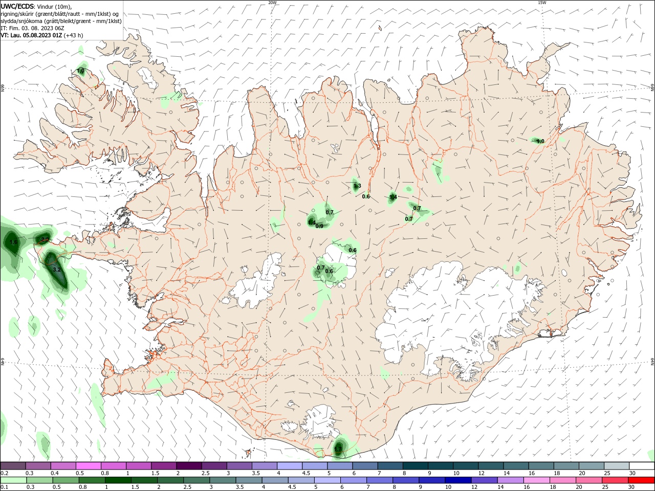Select bright pink swatch between 0.5 and 0.8
655x491 pixels.
88,466
